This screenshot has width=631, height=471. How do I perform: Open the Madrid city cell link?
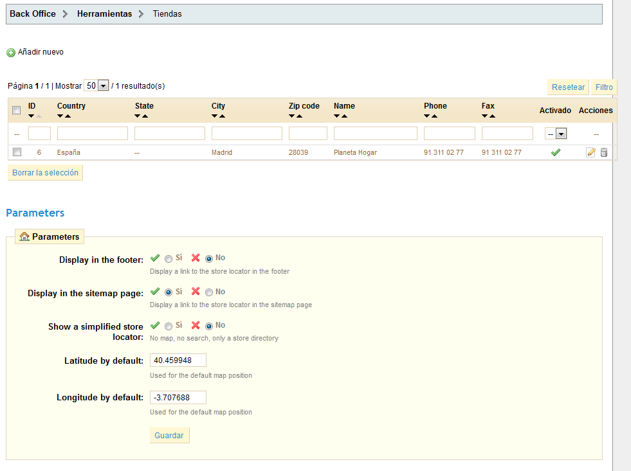point(222,152)
